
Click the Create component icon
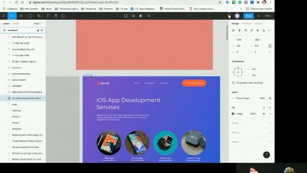pyautogui.click(x=133, y=16)
